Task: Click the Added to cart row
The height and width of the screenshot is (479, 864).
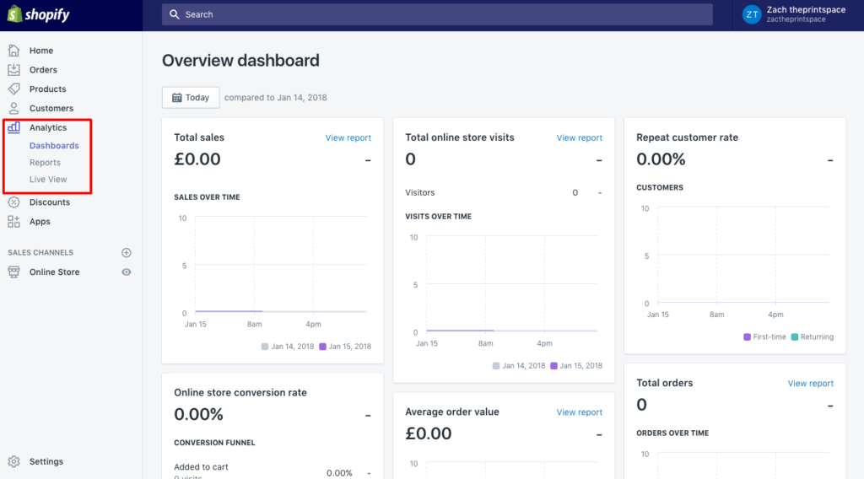Action: (x=273, y=471)
